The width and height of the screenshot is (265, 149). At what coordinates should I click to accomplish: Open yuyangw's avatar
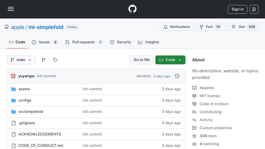(13, 76)
